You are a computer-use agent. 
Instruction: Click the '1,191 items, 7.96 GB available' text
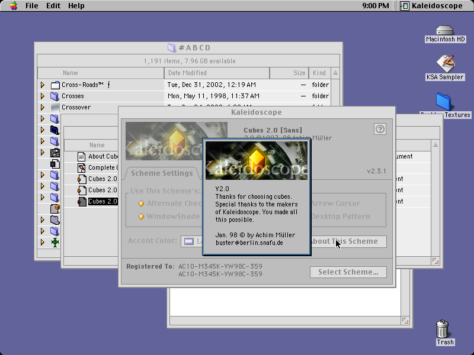190,61
